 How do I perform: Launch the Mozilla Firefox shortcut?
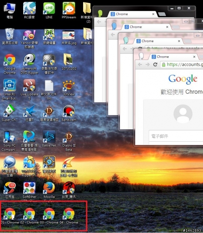point(49,191)
